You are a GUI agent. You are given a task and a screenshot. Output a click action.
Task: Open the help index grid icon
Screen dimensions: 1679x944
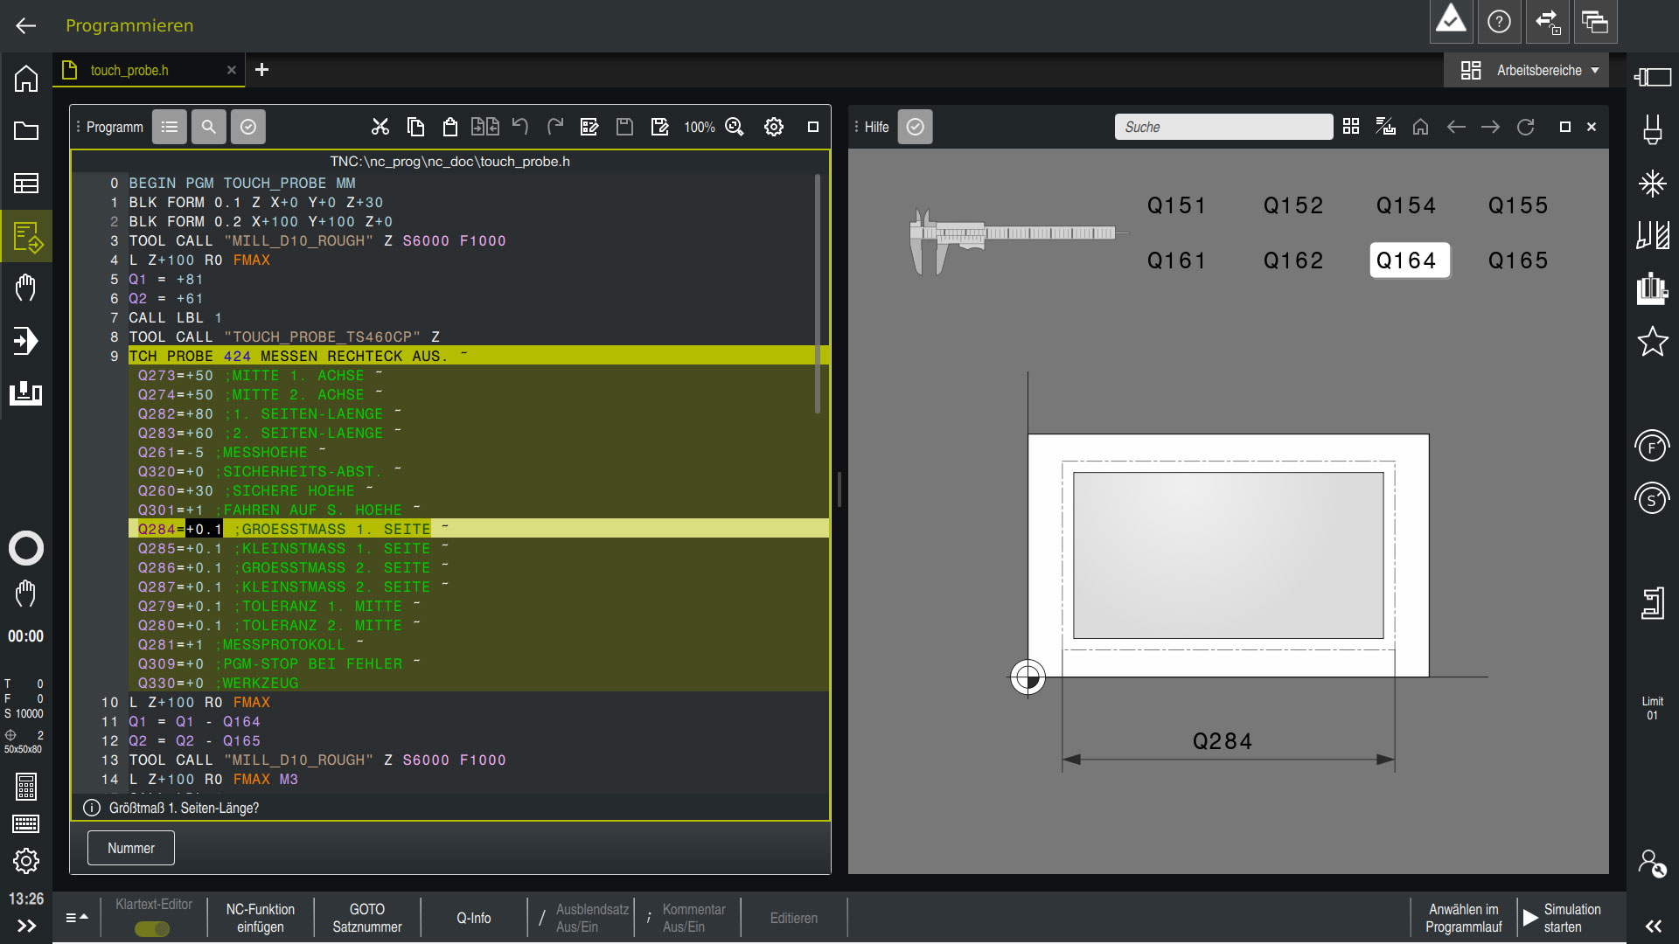tap(1351, 127)
